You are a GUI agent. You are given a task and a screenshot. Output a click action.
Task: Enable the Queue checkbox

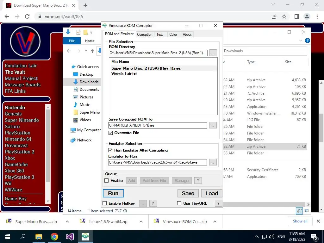(x=107, y=181)
